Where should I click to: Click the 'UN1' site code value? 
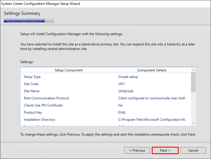pos(121,84)
